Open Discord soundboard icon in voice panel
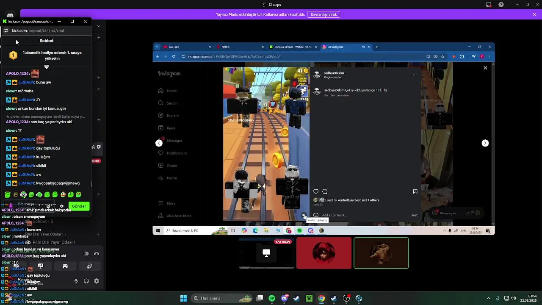 tap(90, 266)
